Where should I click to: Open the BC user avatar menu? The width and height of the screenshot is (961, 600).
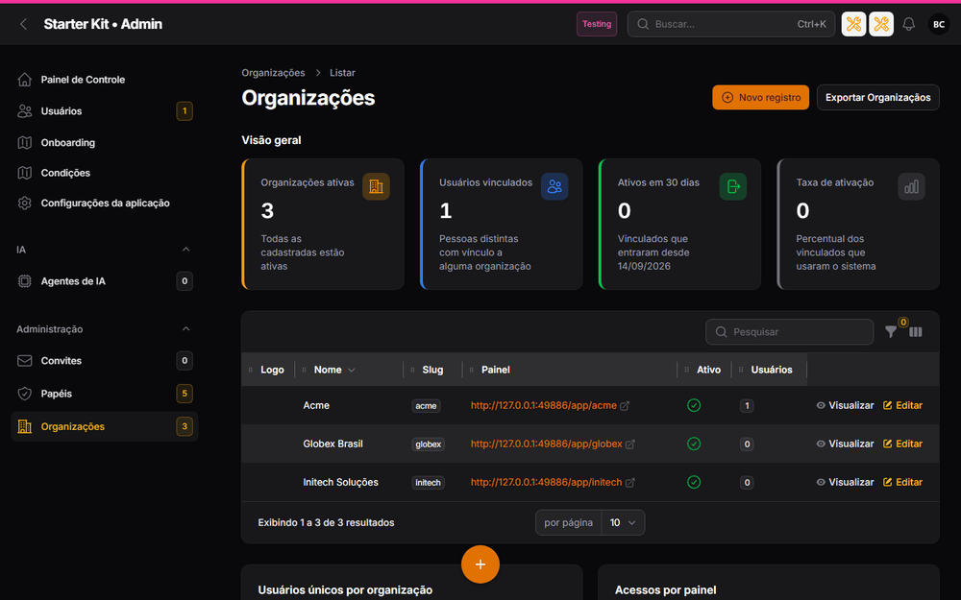pos(938,24)
